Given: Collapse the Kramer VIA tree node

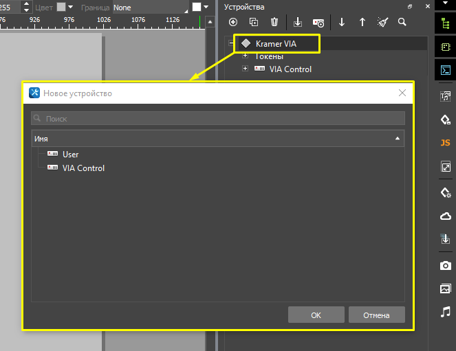Looking at the screenshot, I should [232, 43].
